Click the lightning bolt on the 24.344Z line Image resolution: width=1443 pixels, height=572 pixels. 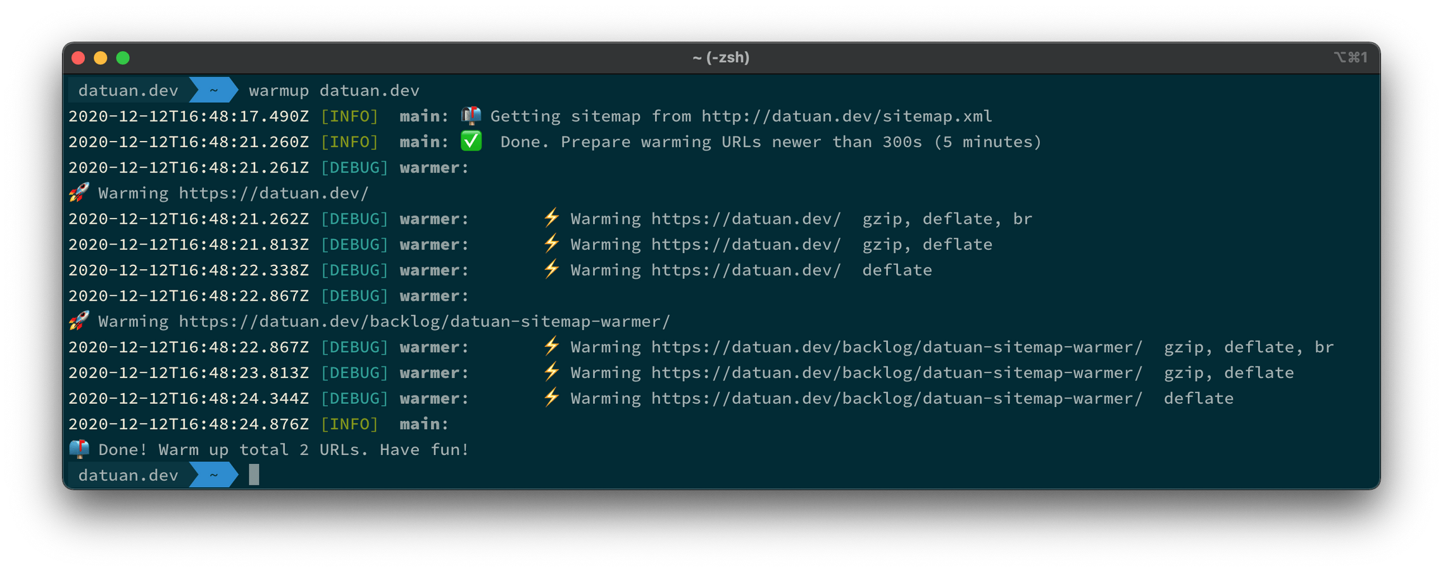551,398
